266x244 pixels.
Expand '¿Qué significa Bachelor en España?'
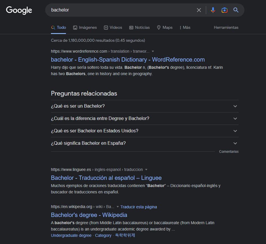145,143
